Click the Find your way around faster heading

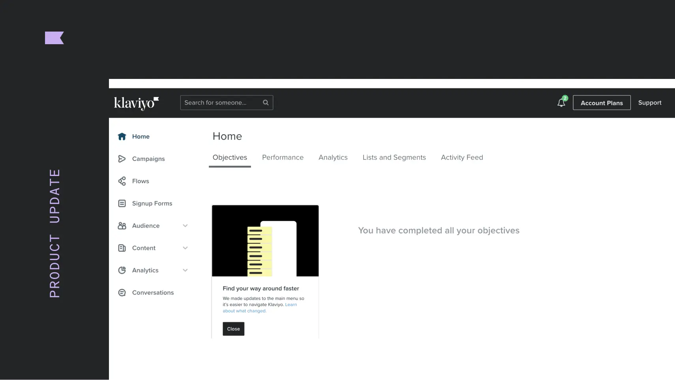261,288
